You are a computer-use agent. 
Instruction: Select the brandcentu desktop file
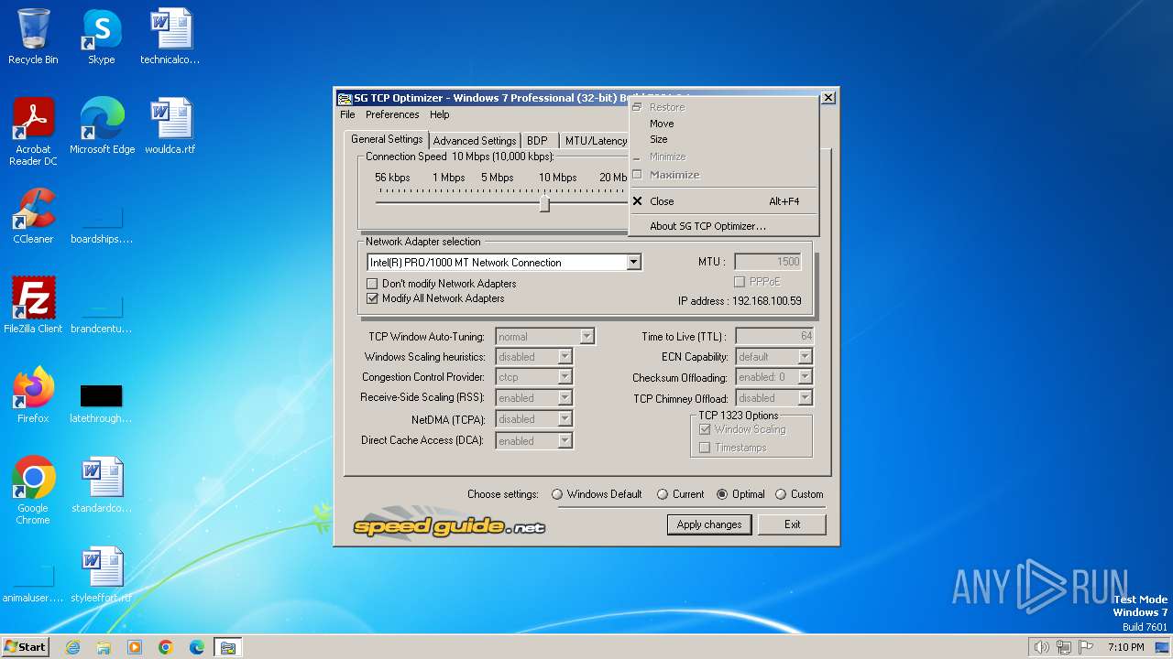click(x=101, y=314)
